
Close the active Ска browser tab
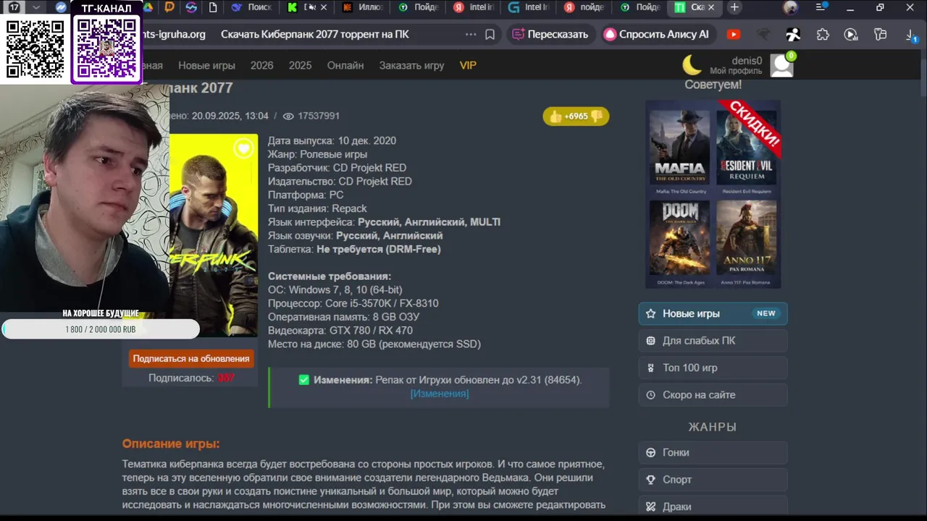[x=711, y=7]
